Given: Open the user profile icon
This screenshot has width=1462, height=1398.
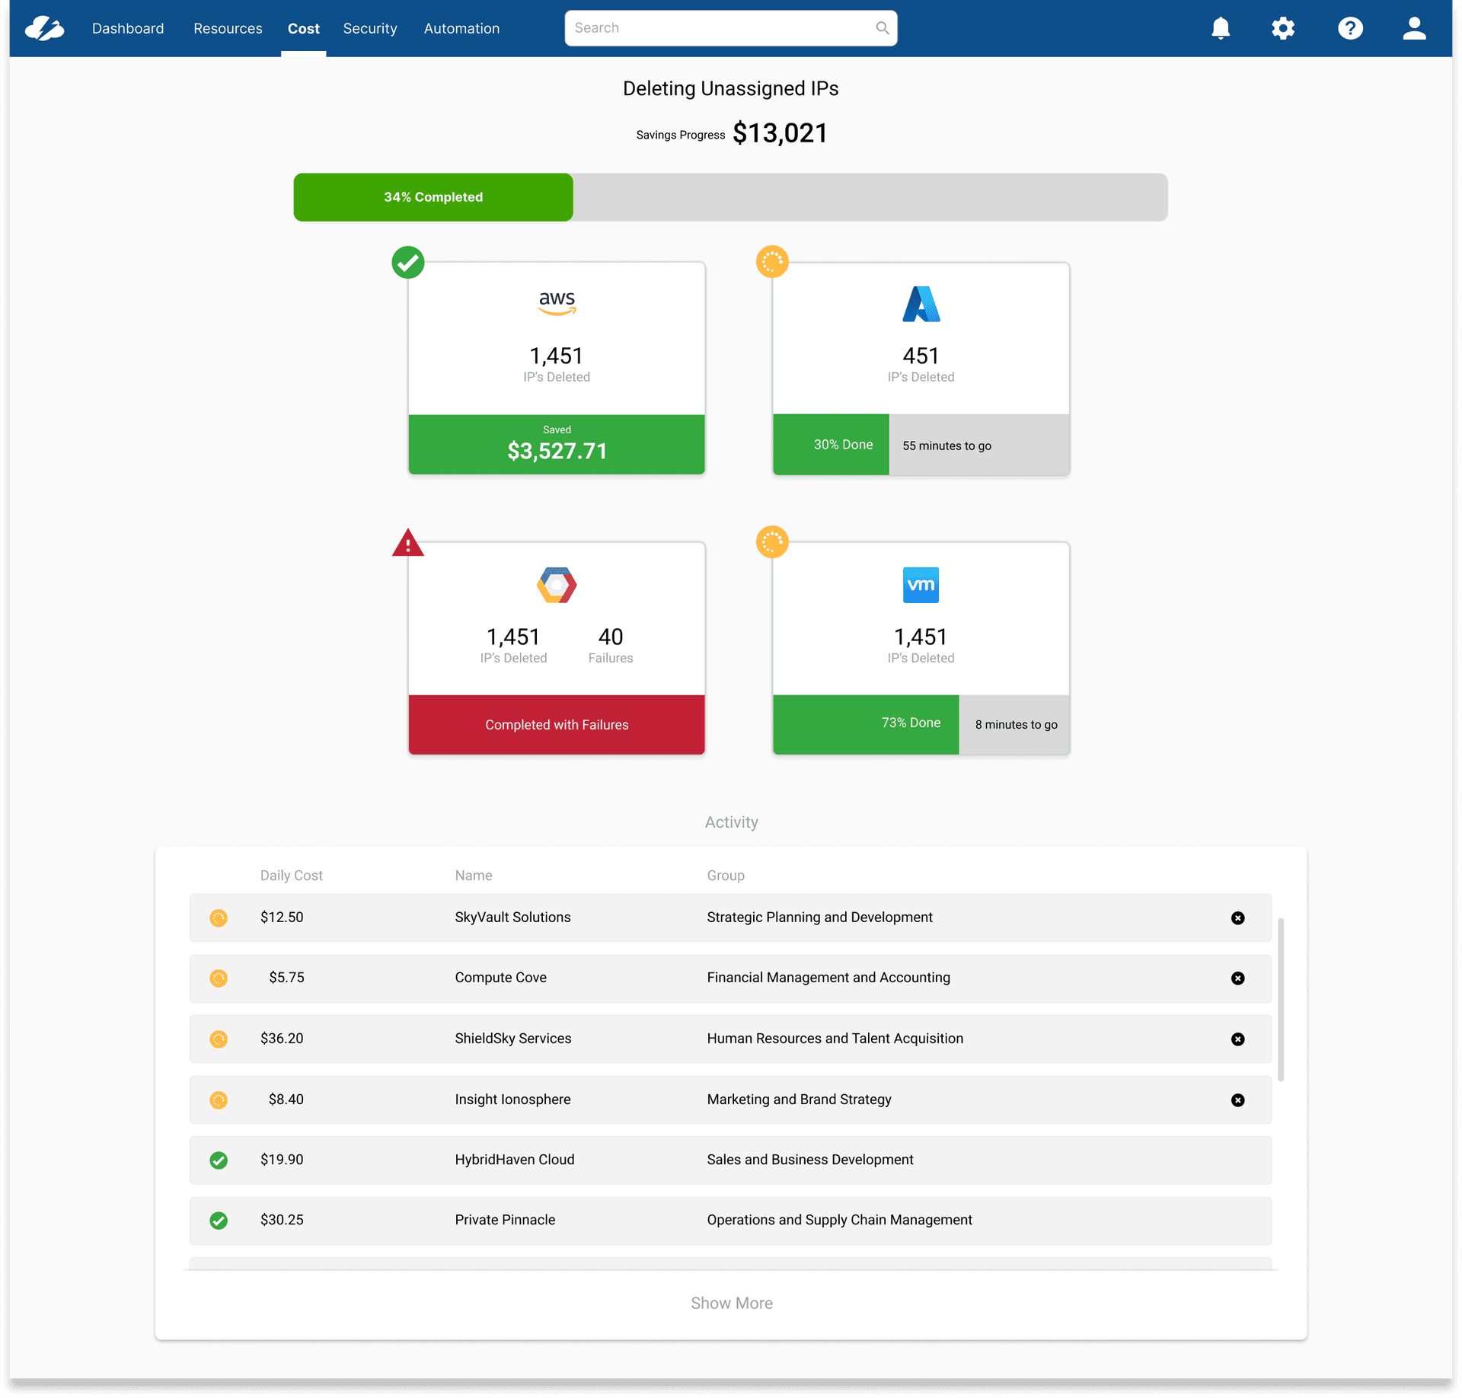Looking at the screenshot, I should [x=1414, y=28].
